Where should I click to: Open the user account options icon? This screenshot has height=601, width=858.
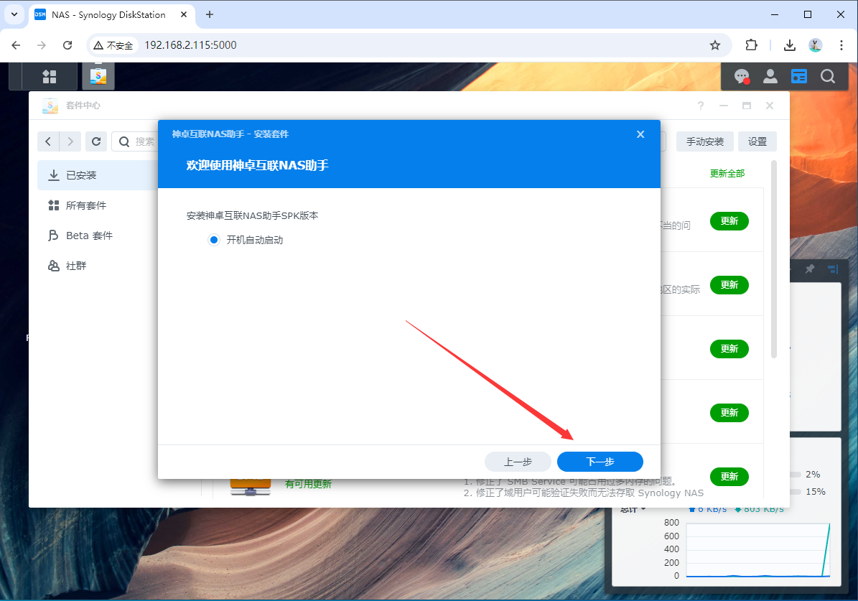tap(770, 76)
